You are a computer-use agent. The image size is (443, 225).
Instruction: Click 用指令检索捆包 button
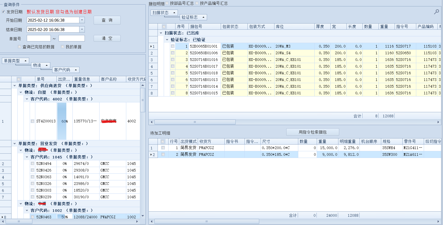pyautogui.click(x=312, y=132)
